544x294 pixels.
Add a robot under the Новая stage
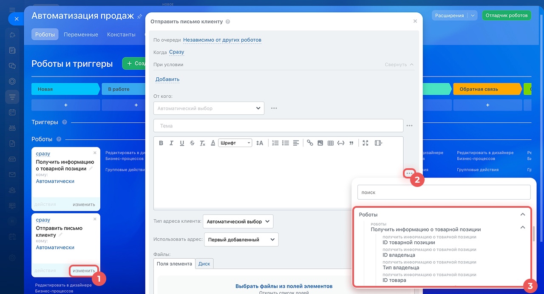coord(66,105)
